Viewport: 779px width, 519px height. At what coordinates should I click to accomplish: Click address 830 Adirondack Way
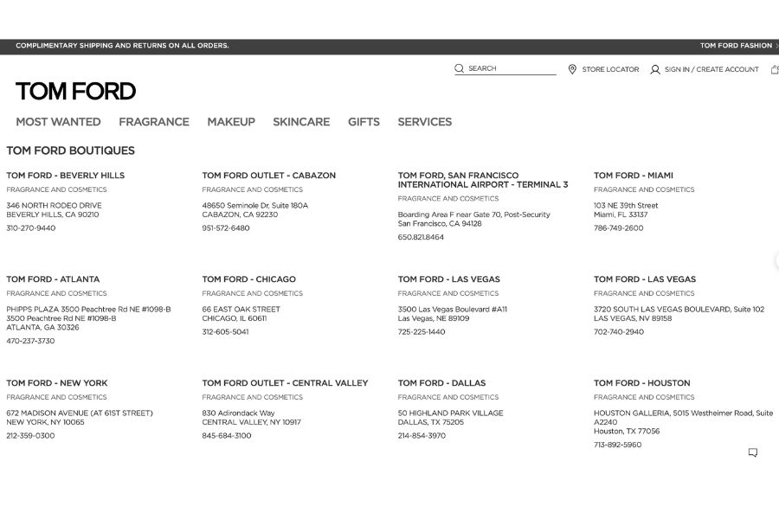239,413
